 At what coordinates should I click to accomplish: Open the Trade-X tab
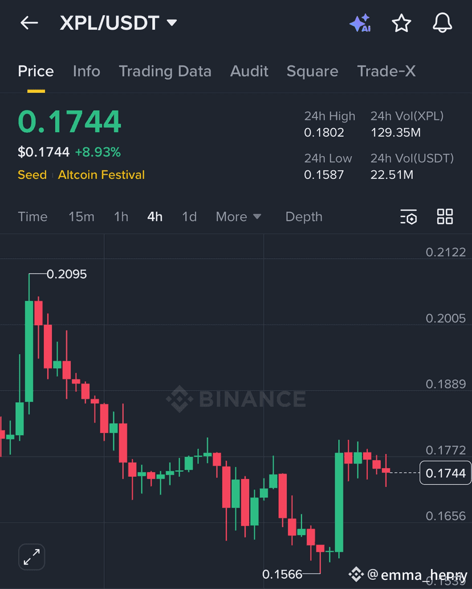pos(386,71)
